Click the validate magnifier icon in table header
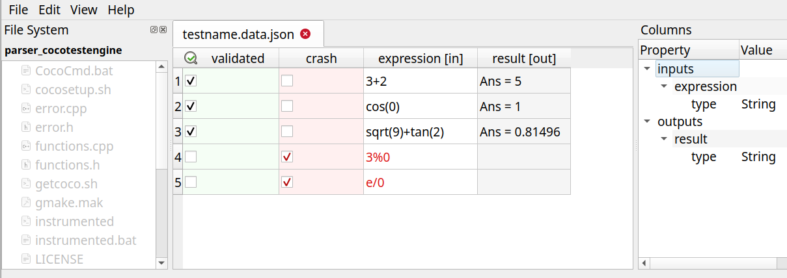Screen dimensions: 787x278 tap(191, 58)
